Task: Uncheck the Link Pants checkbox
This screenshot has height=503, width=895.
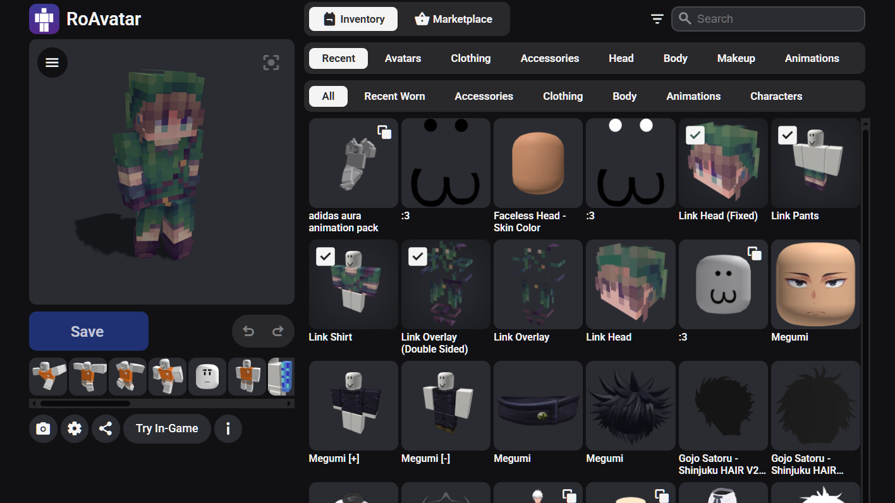Action: pos(788,135)
